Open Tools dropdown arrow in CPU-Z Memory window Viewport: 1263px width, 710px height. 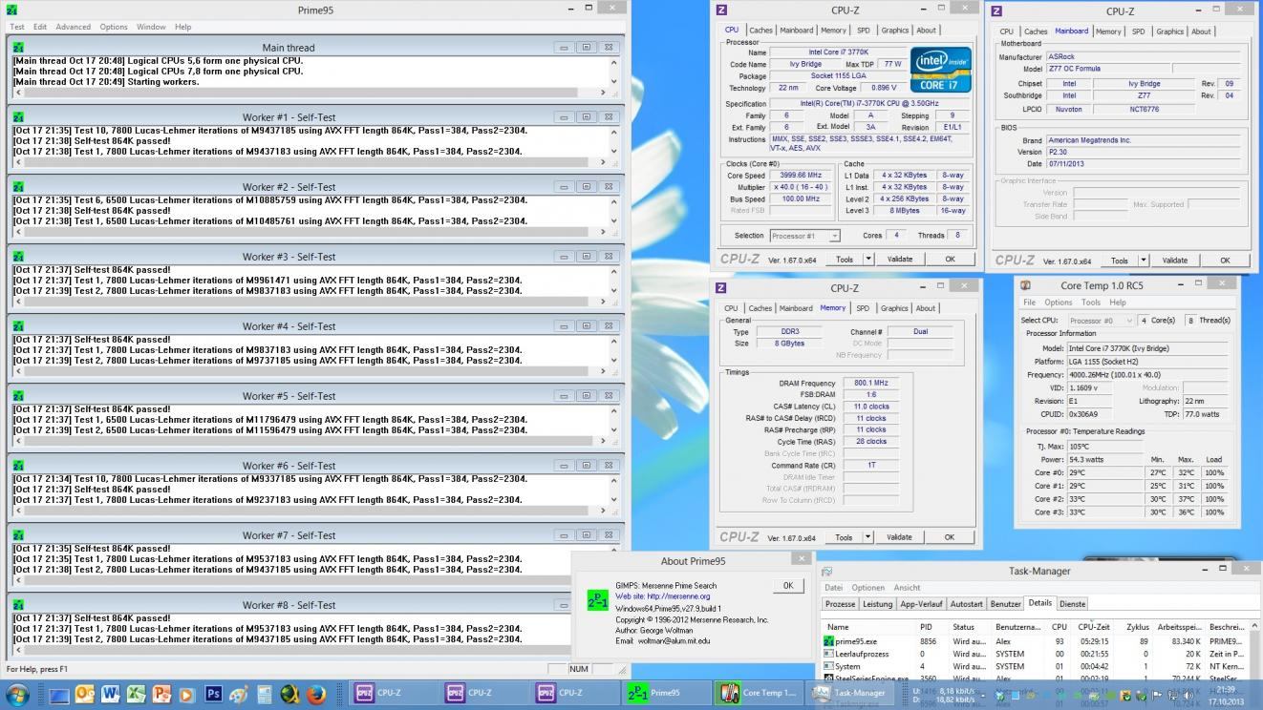click(867, 536)
